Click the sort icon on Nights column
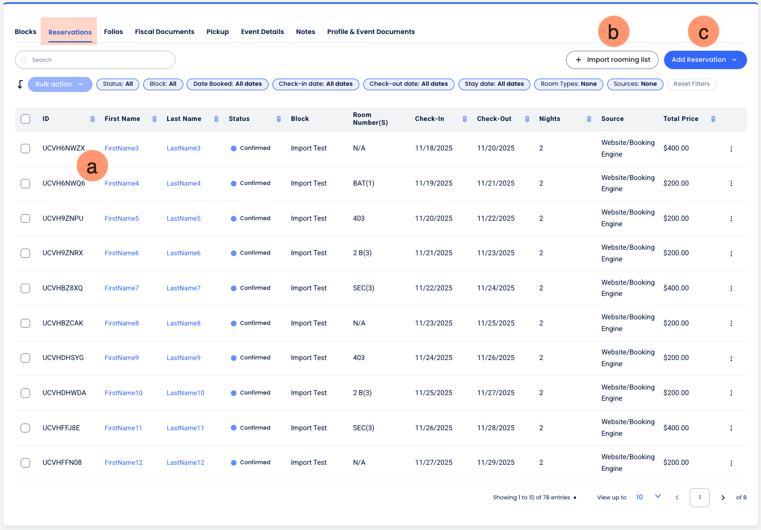Image resolution: width=761 pixels, height=530 pixels. 589,119
